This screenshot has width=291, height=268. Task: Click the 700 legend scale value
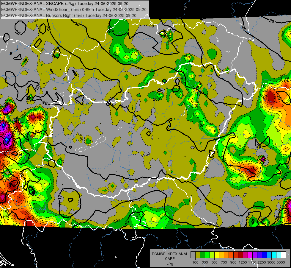pyautogui.click(x=224, y=262)
